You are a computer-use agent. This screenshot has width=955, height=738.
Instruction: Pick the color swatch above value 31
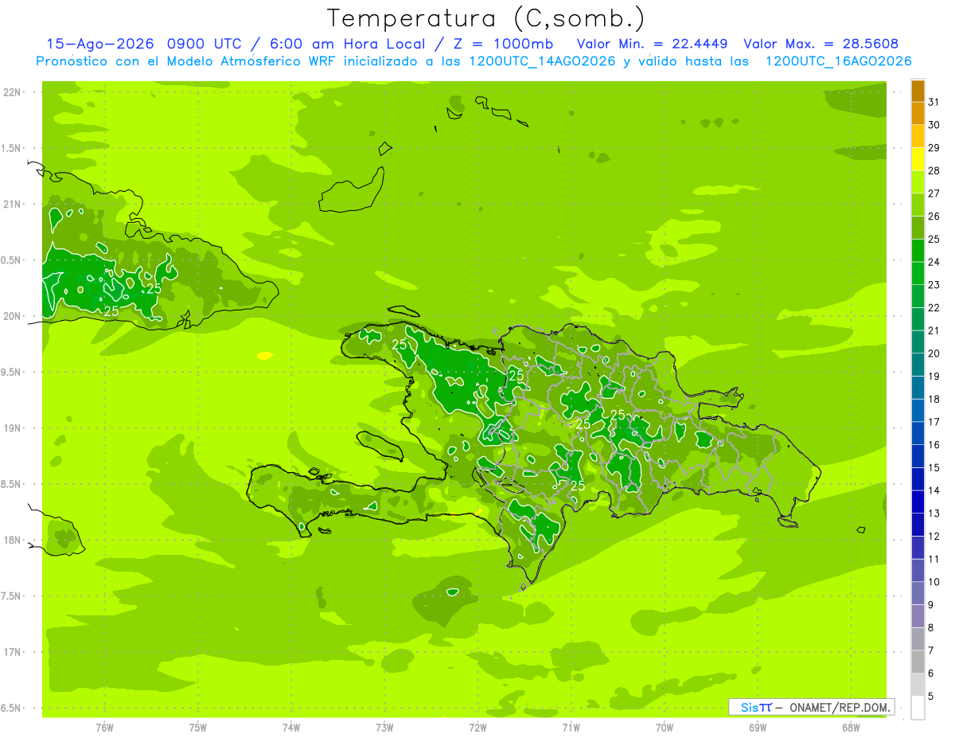click(918, 91)
